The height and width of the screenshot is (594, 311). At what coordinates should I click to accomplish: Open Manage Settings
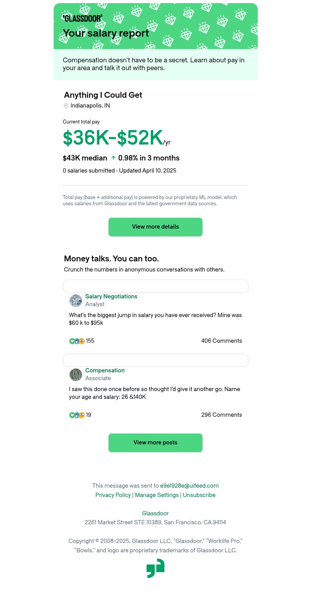(x=157, y=495)
